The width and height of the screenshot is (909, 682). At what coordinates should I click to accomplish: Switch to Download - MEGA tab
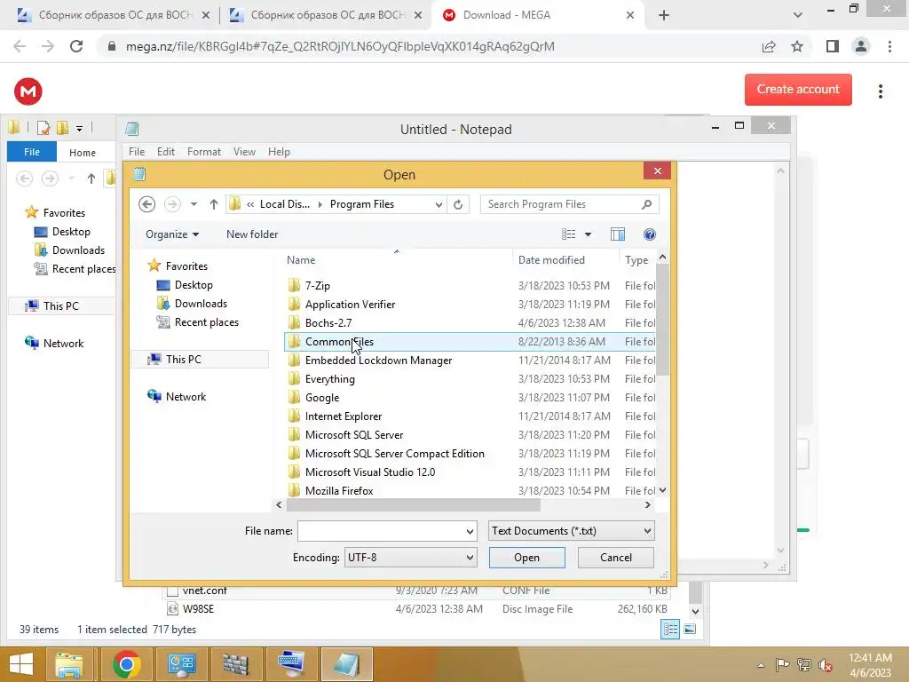pos(506,16)
